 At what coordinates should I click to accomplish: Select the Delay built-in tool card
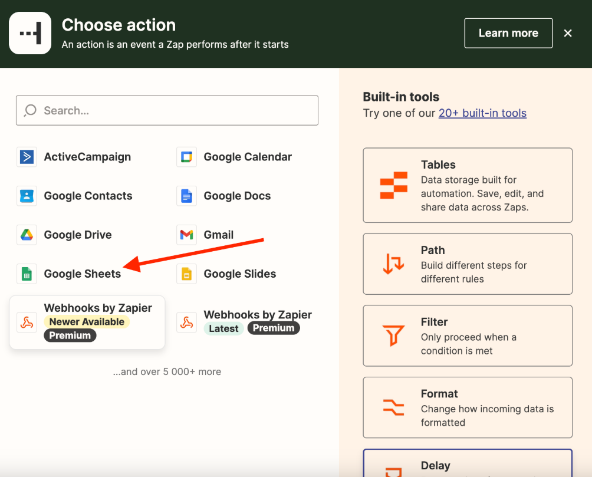pyautogui.click(x=467, y=465)
